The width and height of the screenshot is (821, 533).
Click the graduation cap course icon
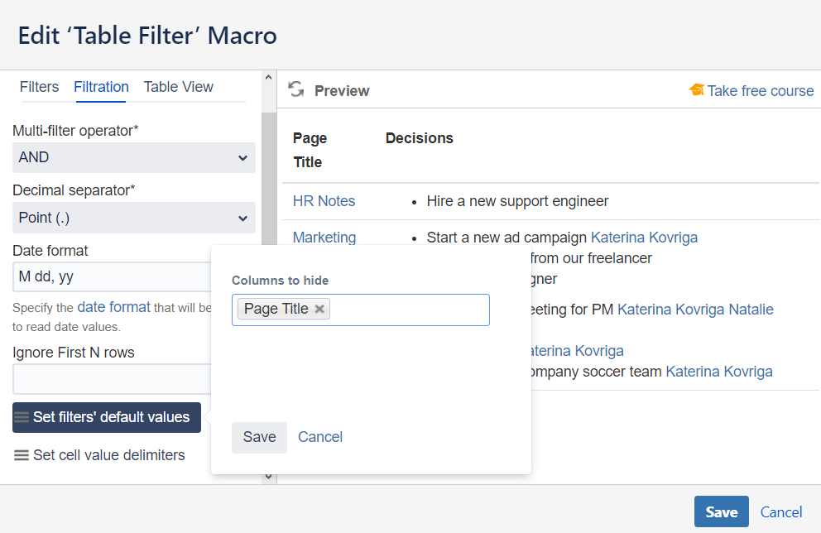[696, 90]
